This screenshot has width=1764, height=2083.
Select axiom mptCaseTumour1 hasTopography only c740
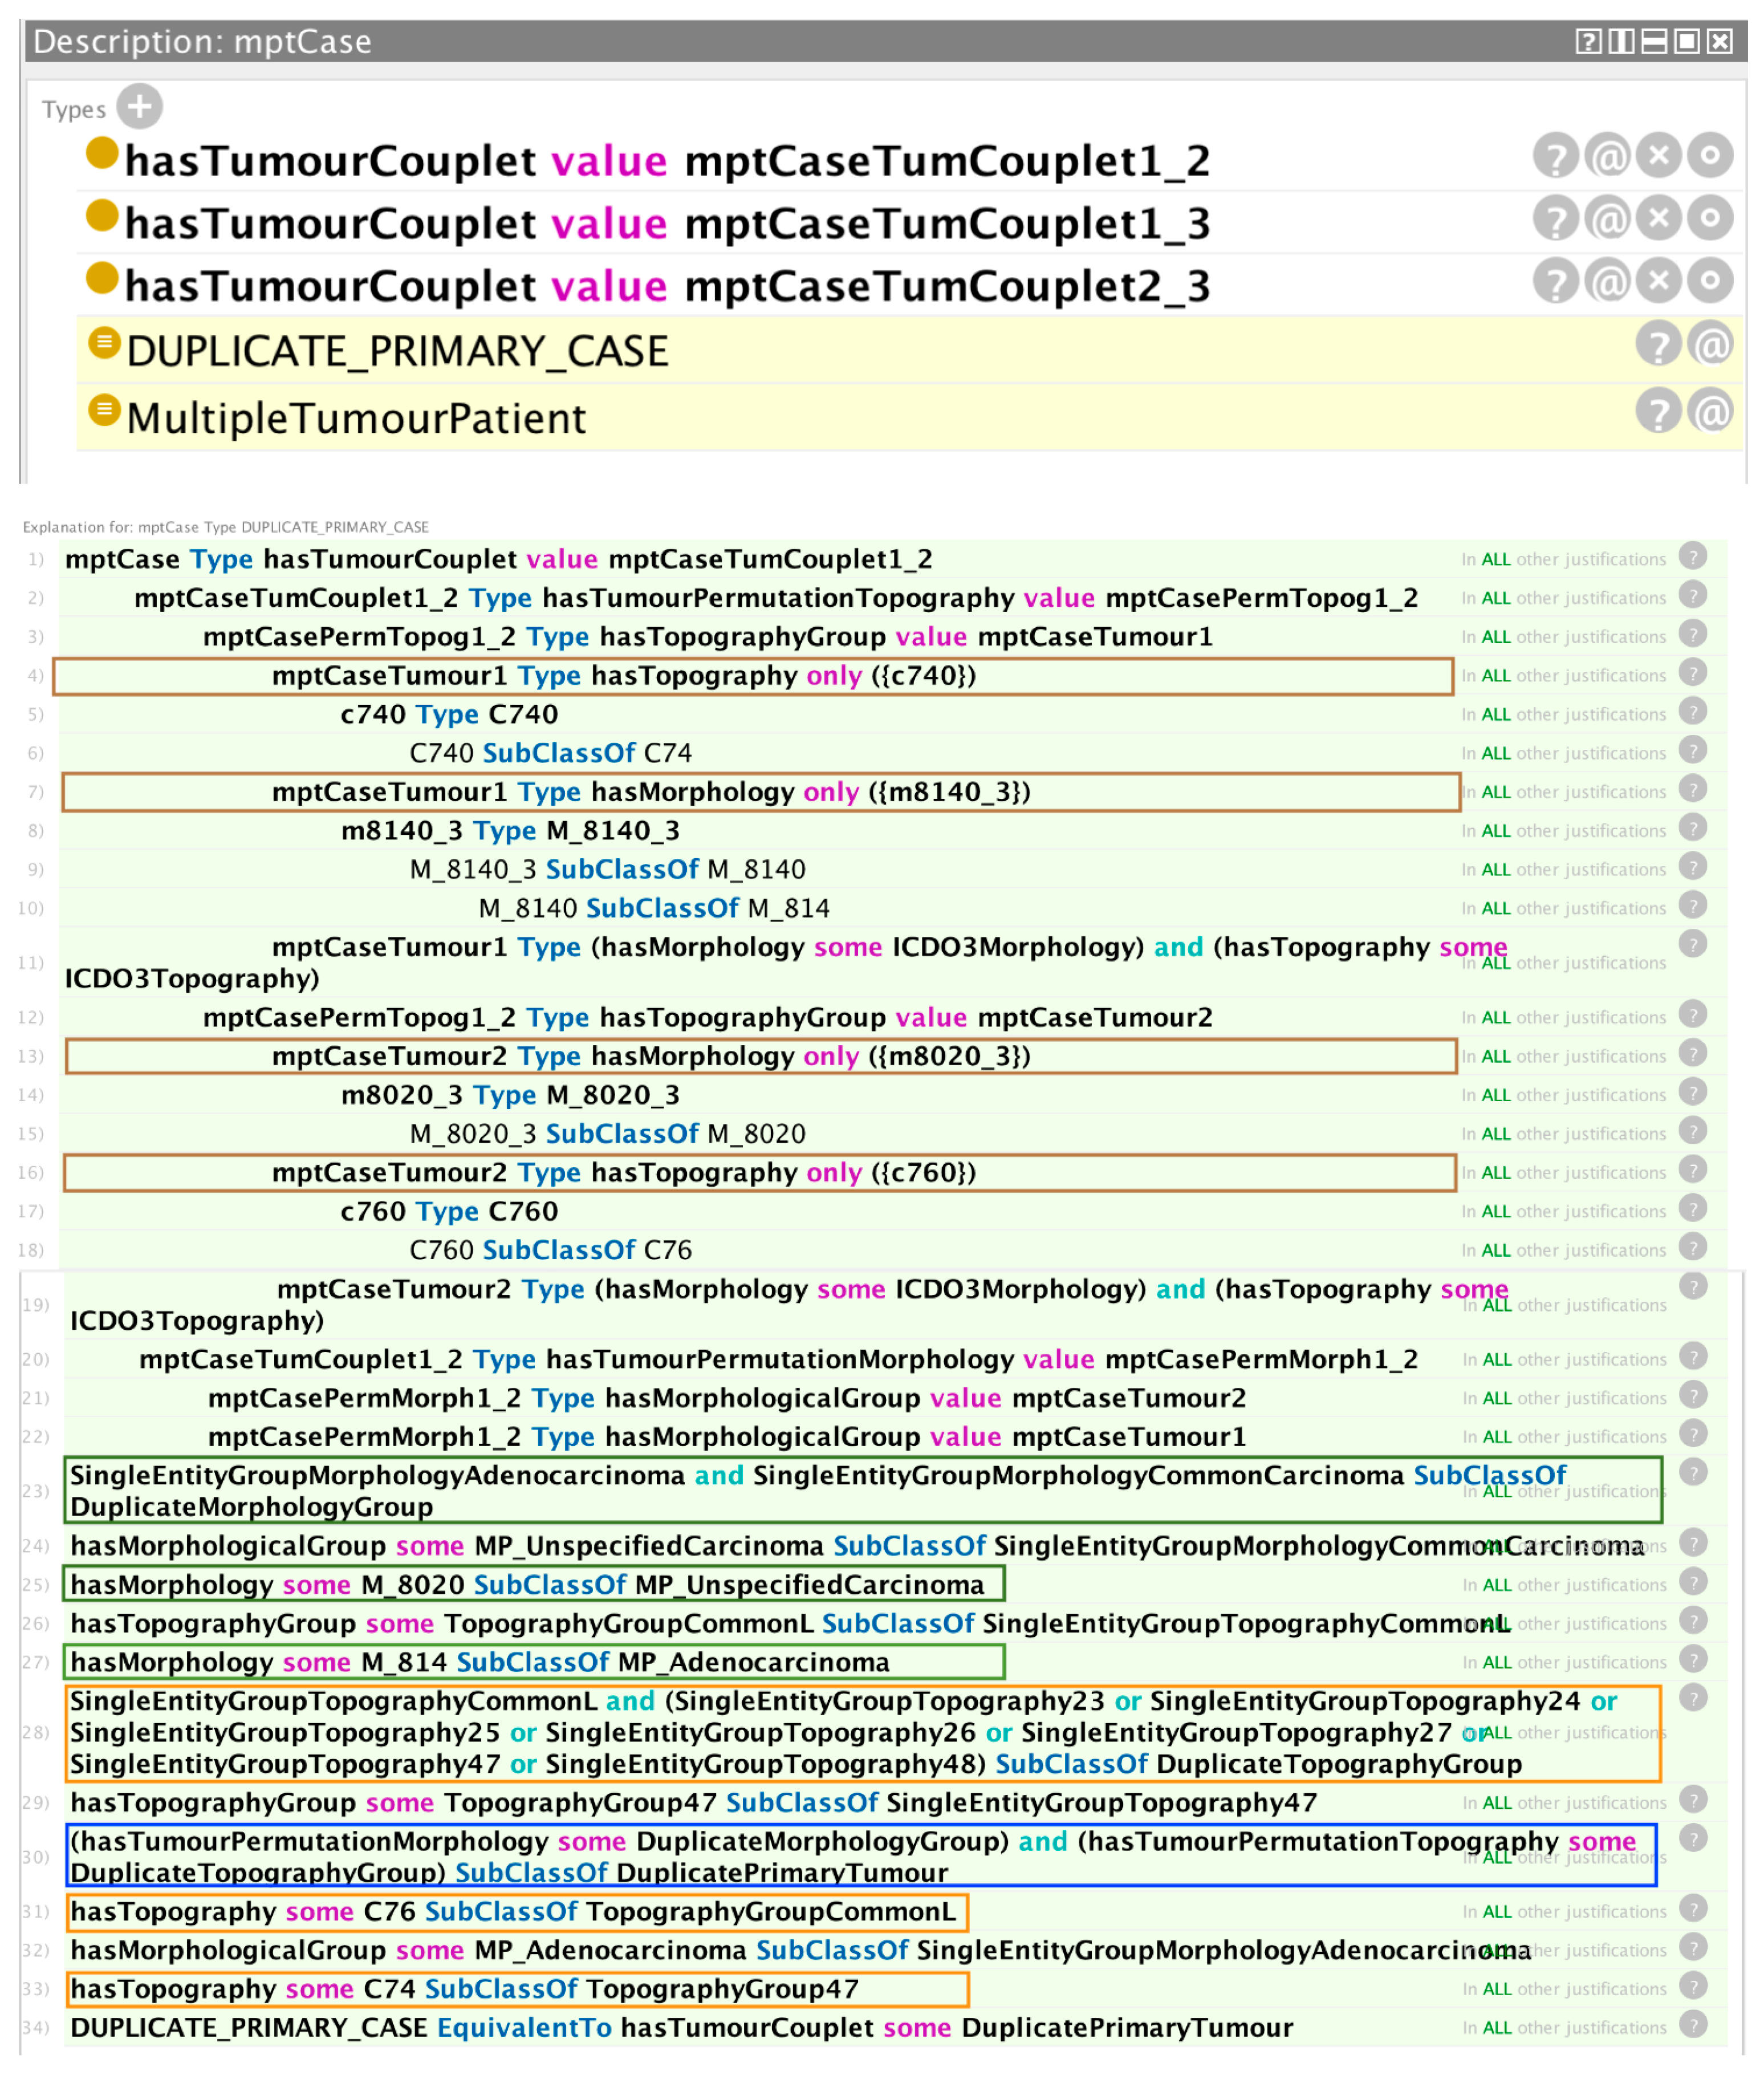[623, 676]
